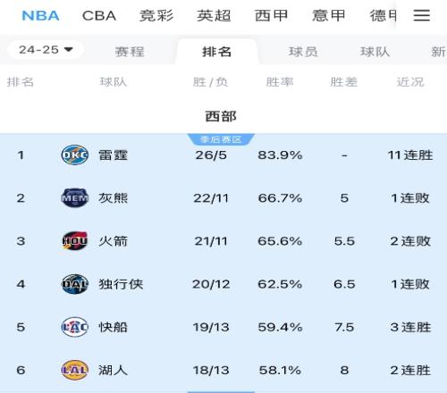Tap the HOU Rockets team logo
Screen dimensions: 447x393
(x=74, y=241)
